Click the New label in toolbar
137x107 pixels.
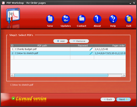pos(50,26)
